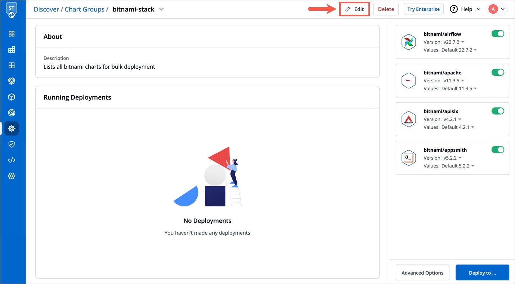This screenshot has height=284, width=515.
Task: Open the Chart Store helm sidebar icon
Action: 12,128
